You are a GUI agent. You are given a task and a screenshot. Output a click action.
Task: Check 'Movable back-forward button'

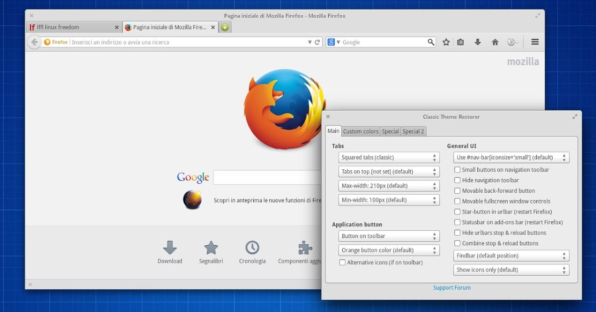pyautogui.click(x=457, y=191)
